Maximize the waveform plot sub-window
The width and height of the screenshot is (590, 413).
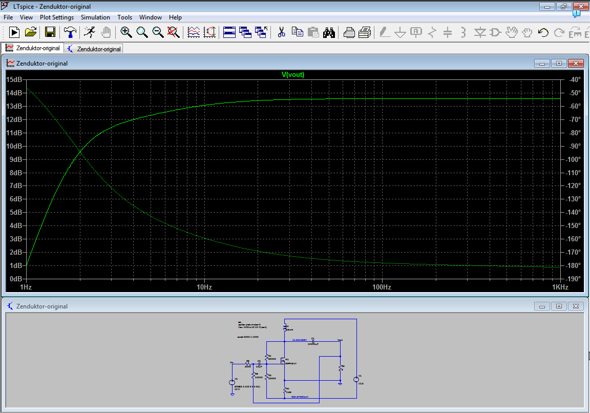559,63
